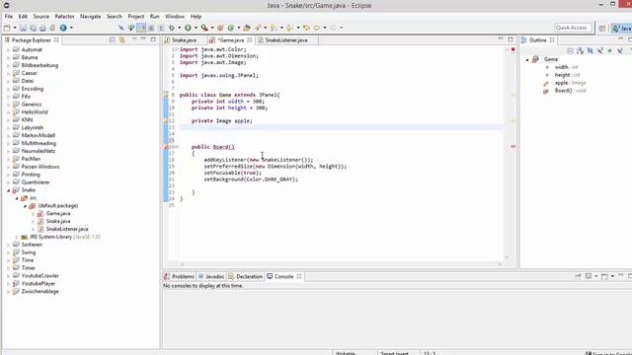Viewport: 632px width, 355px height.
Task: Toggle Hide Local Types in Outline toolbar
Action: tap(620, 50)
